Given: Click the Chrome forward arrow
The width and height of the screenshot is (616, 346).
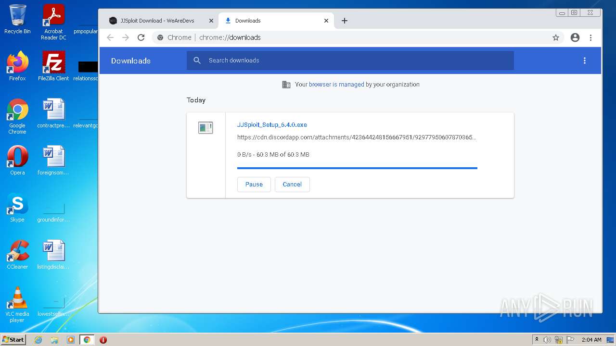Looking at the screenshot, I should point(126,37).
